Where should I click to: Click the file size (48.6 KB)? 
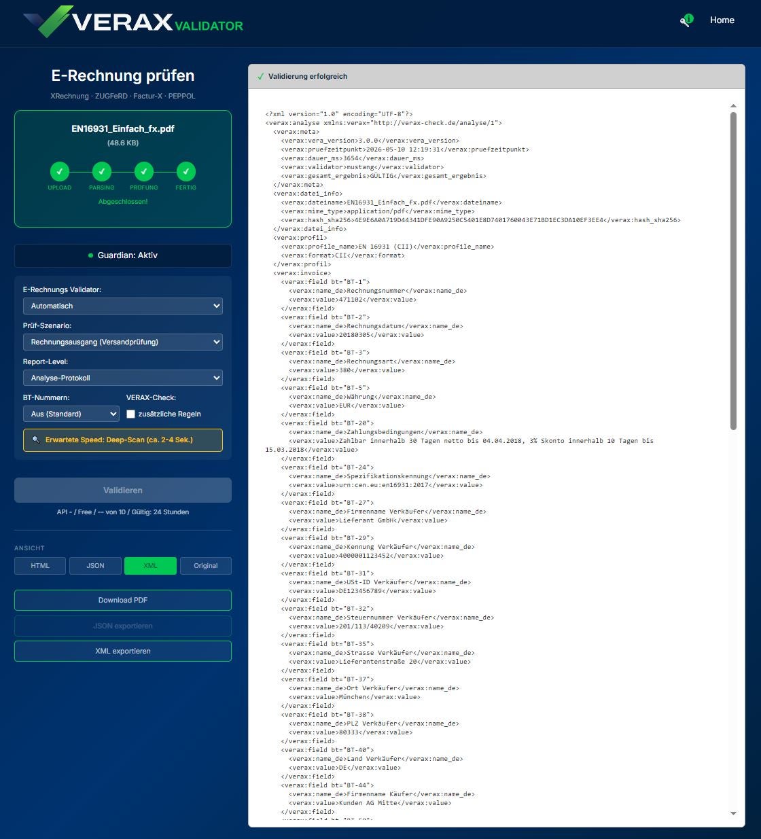[123, 143]
